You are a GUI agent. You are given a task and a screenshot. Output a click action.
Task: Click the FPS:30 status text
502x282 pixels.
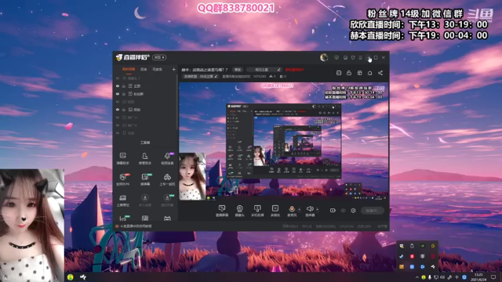pyautogui.click(x=307, y=226)
